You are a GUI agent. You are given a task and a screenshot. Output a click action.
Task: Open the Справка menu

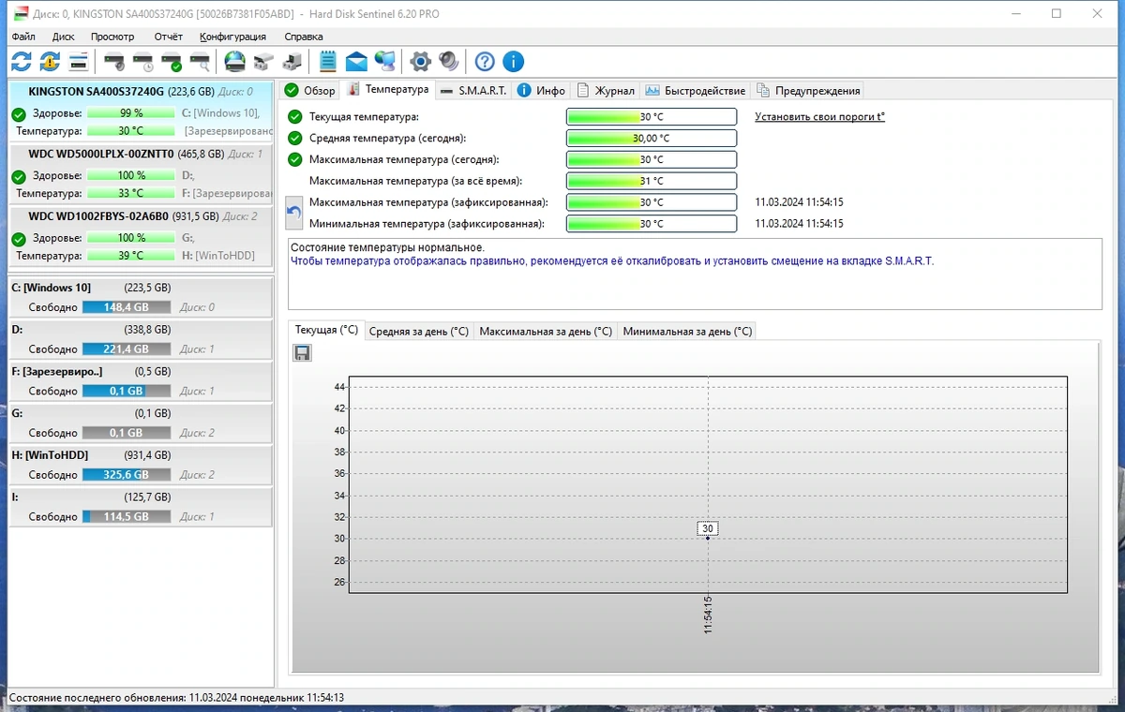point(304,37)
